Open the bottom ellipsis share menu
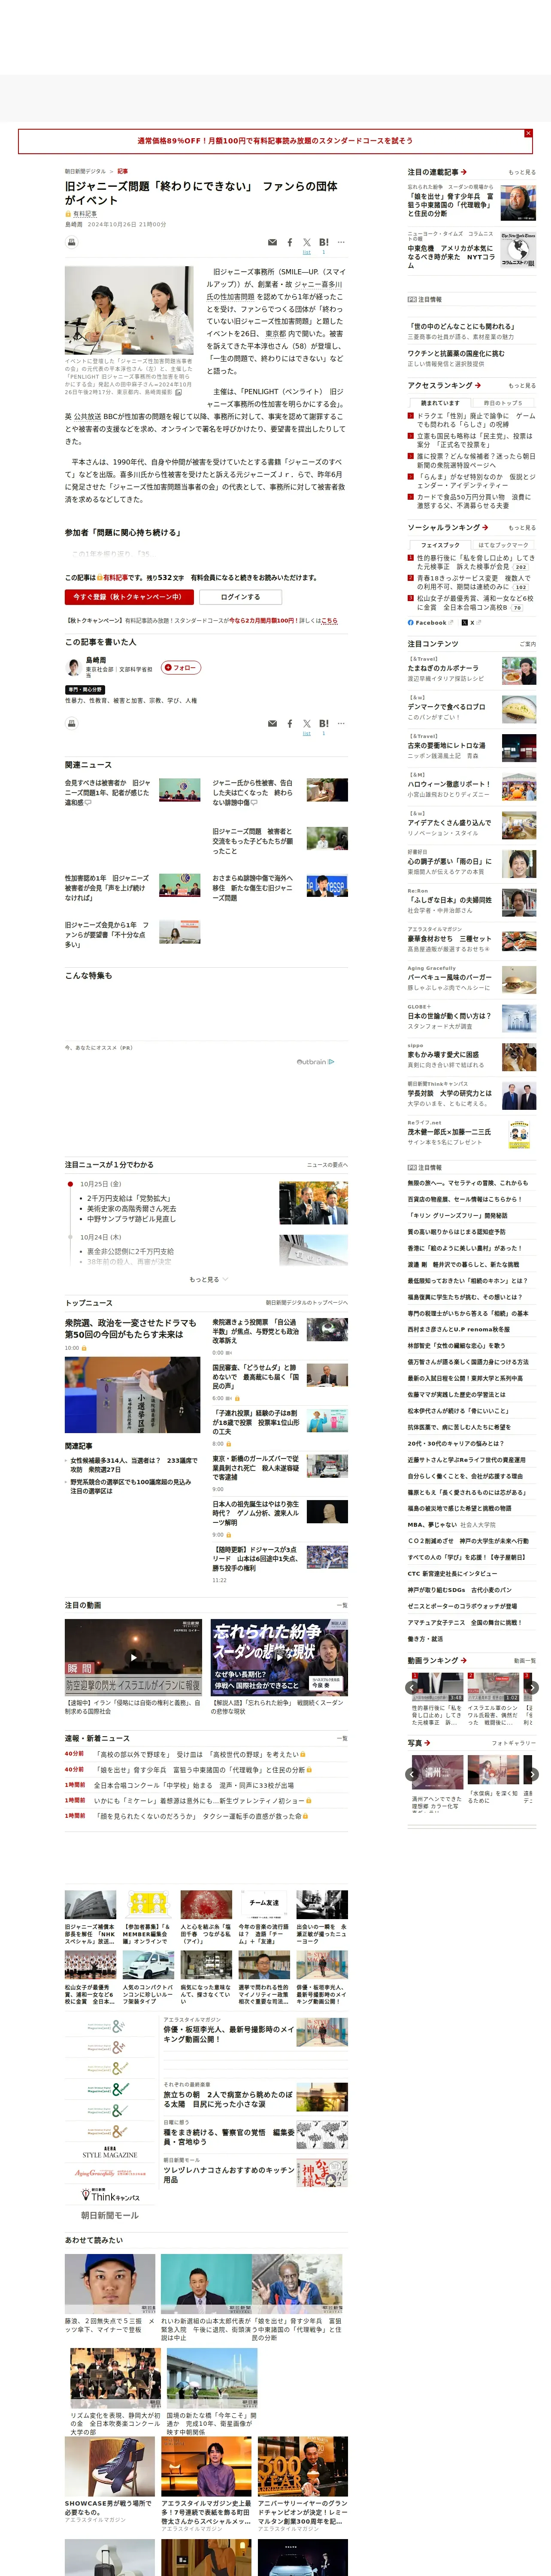This screenshot has width=551, height=2576. [341, 723]
